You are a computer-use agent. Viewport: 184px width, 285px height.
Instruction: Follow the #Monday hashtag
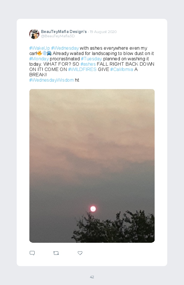pos(39,59)
